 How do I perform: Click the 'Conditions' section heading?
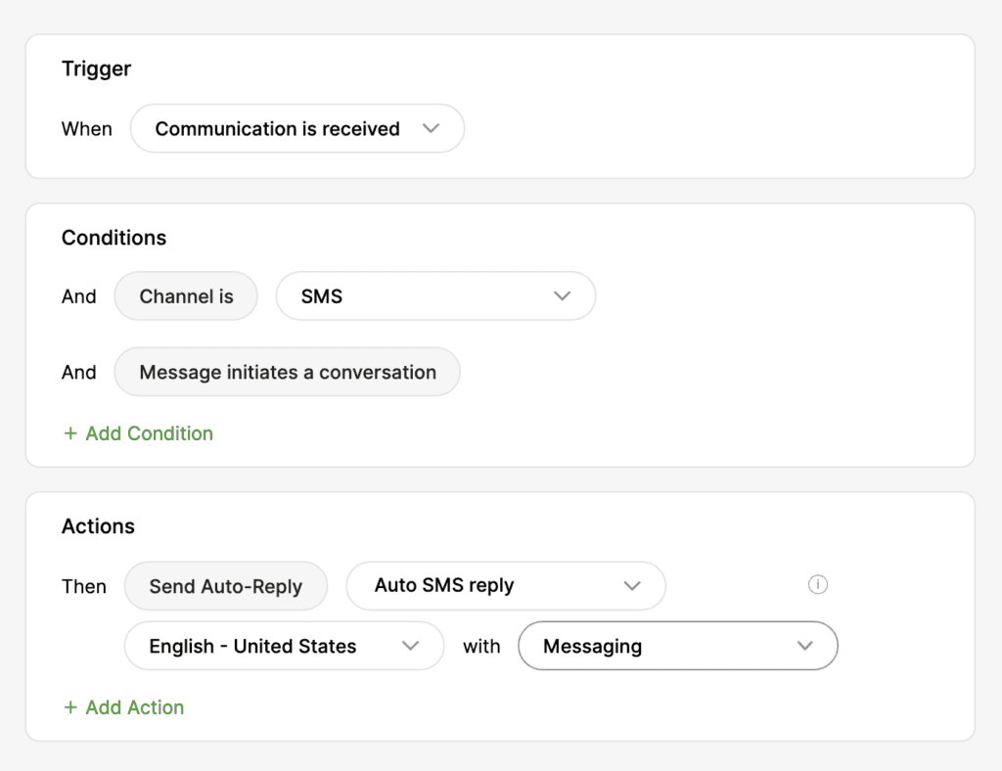click(114, 238)
